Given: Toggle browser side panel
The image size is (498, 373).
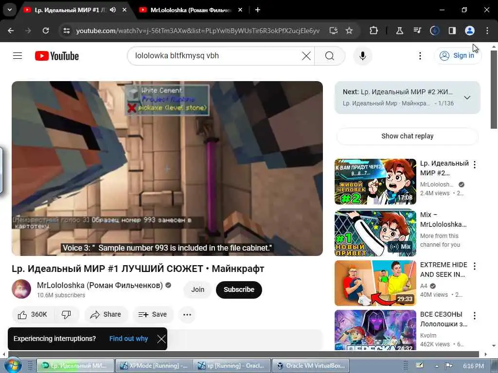Looking at the screenshot, I should [452, 31].
